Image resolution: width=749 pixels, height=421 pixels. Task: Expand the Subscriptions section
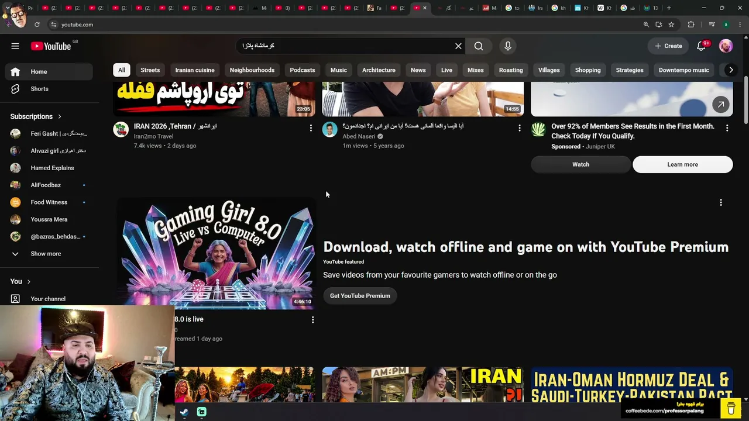tap(36, 116)
